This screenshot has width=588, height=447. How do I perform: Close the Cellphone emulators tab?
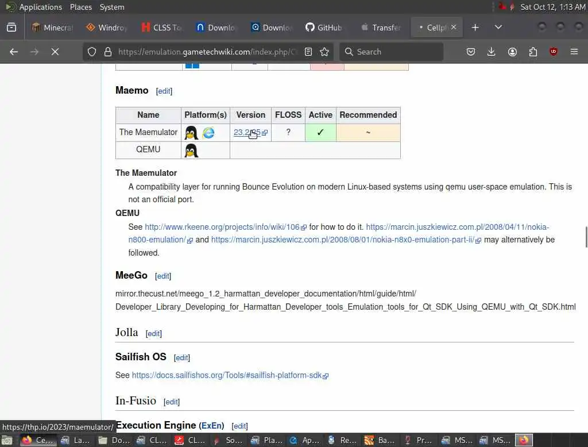[454, 27]
